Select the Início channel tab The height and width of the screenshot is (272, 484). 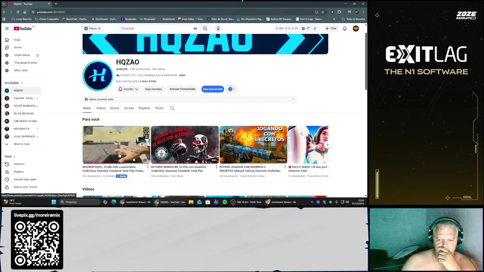(x=87, y=108)
